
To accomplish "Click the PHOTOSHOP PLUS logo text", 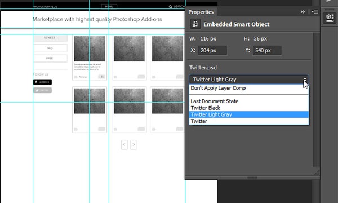I will 45,6.
